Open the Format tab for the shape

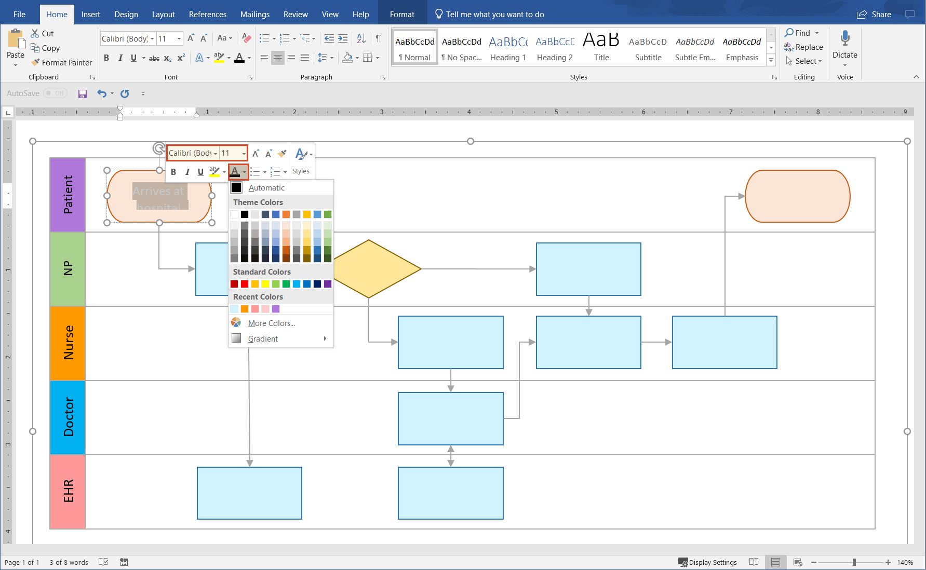pos(402,14)
